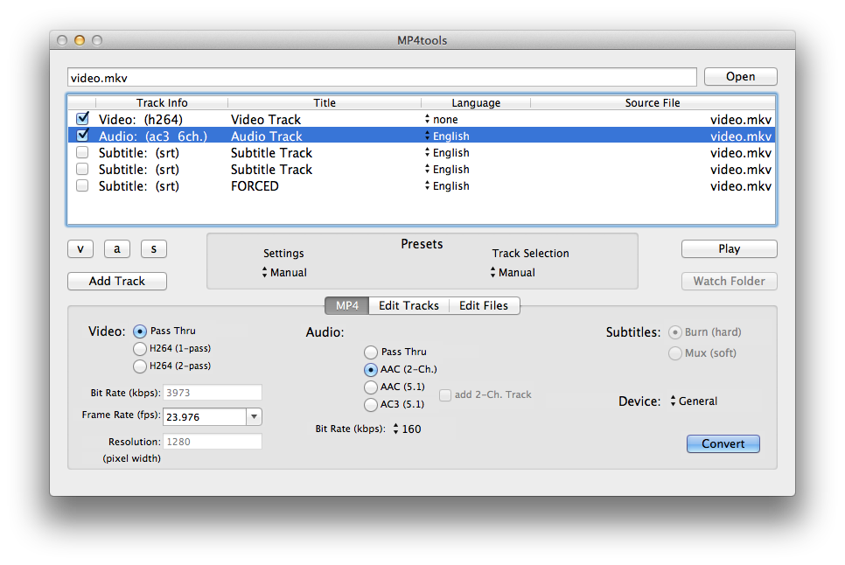Select the FORCED subtitle title
Viewport: 845px width, 565px height.
pyautogui.click(x=255, y=185)
